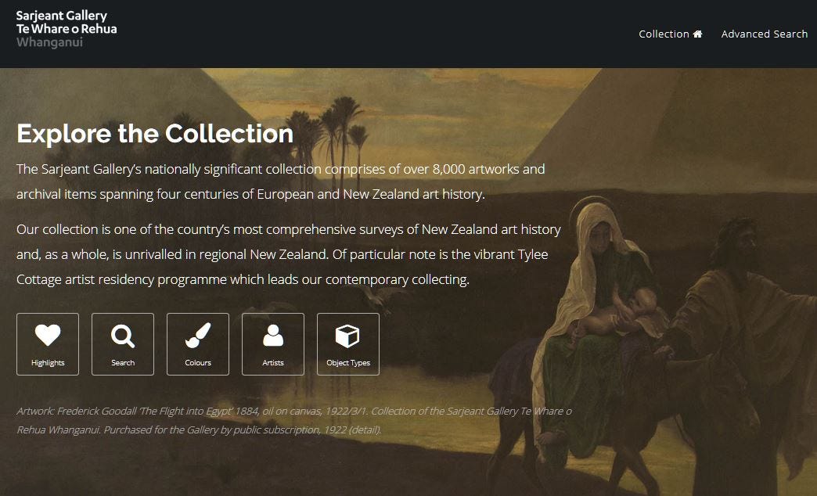This screenshot has width=817, height=496.
Task: Click the paragraph mentioning 8,000 artworks
Action: (x=281, y=182)
